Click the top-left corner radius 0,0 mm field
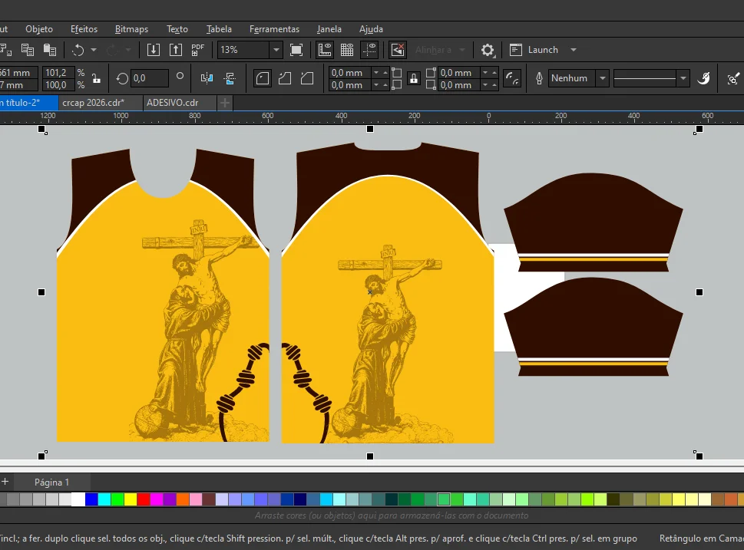Viewport: 744px width, 550px height. tap(350, 73)
